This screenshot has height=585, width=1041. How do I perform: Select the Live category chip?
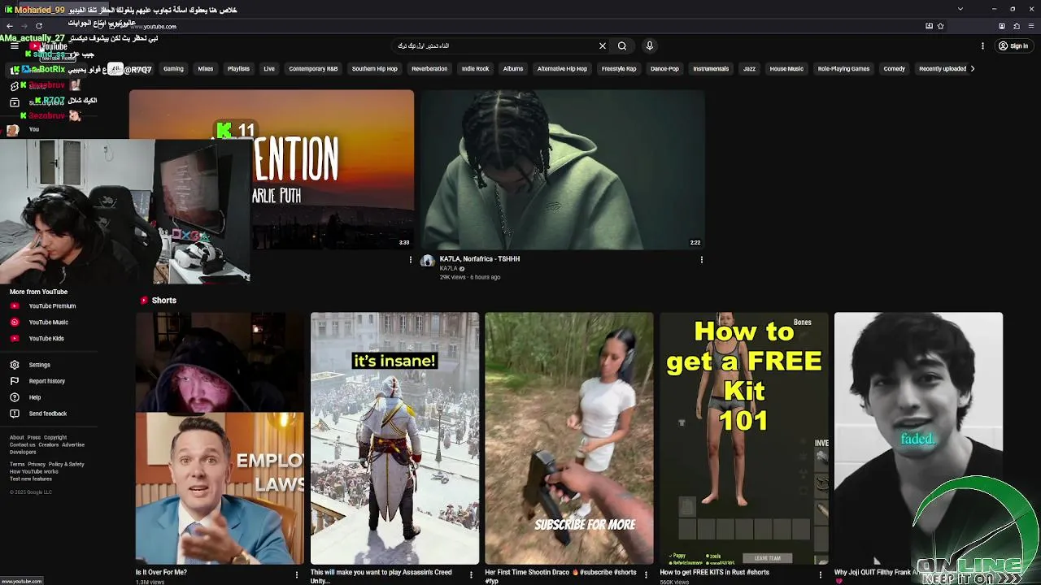(269, 69)
